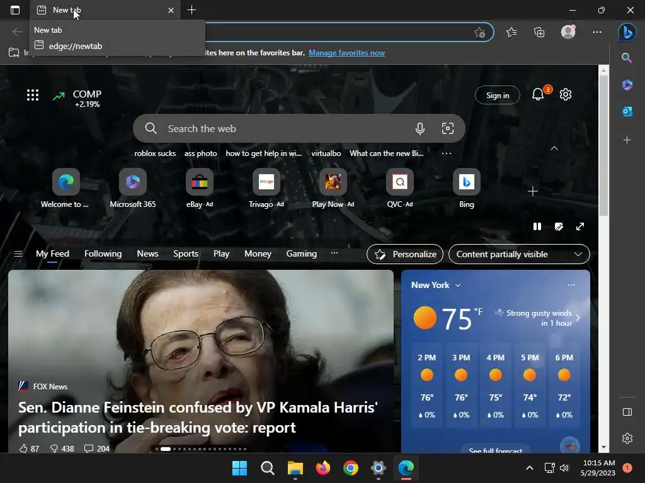The image size is (645, 483).
Task: Open Microsoft 365 quick link tile
Action: [132, 189]
